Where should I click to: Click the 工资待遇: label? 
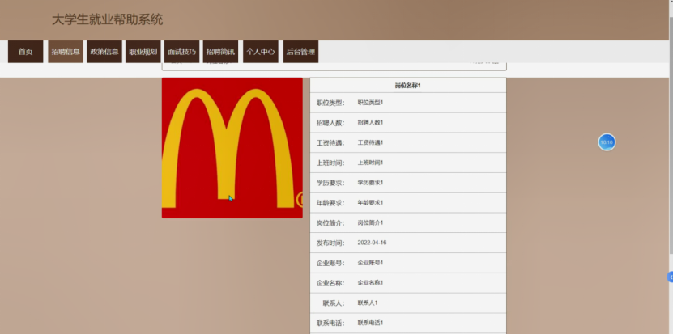(330, 143)
